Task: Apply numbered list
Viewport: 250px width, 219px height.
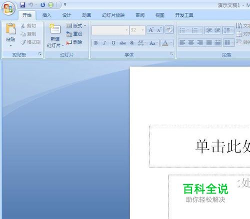Action: click(194, 30)
